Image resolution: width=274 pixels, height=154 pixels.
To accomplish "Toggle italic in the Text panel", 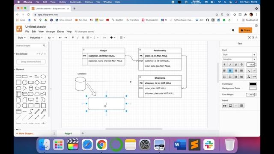I will (230, 65).
